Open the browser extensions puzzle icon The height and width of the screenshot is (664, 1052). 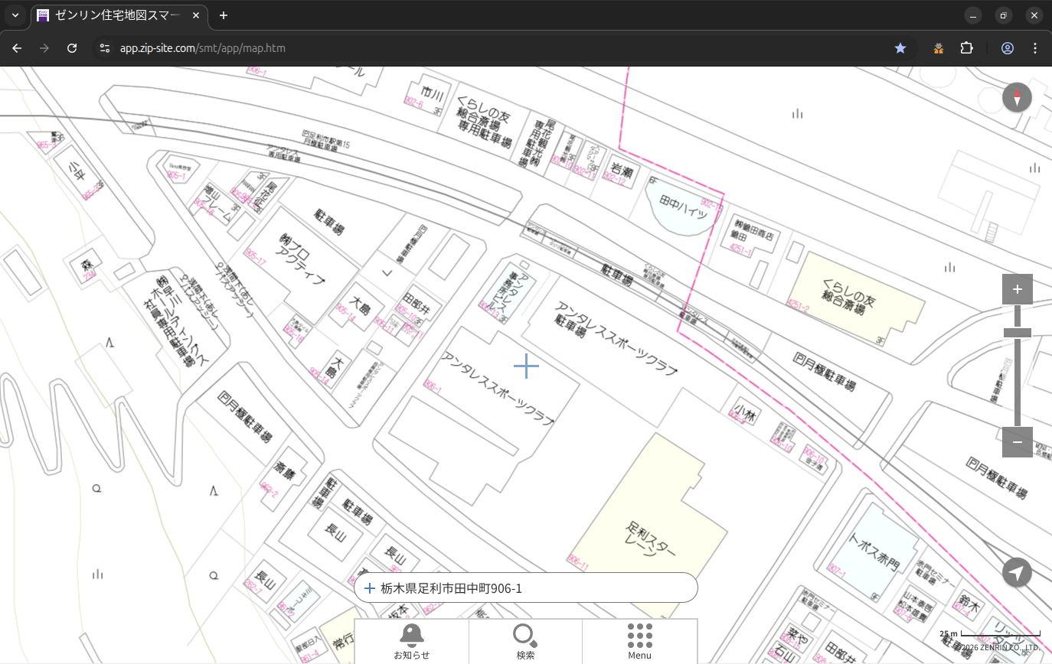click(x=966, y=48)
